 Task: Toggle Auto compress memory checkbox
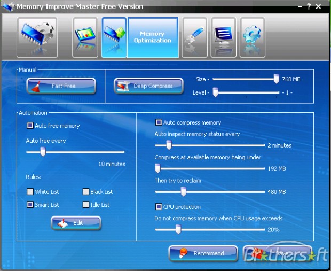pos(159,122)
